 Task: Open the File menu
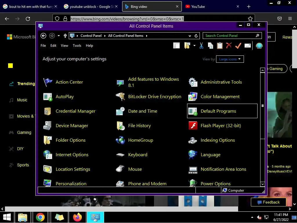(x=43, y=46)
